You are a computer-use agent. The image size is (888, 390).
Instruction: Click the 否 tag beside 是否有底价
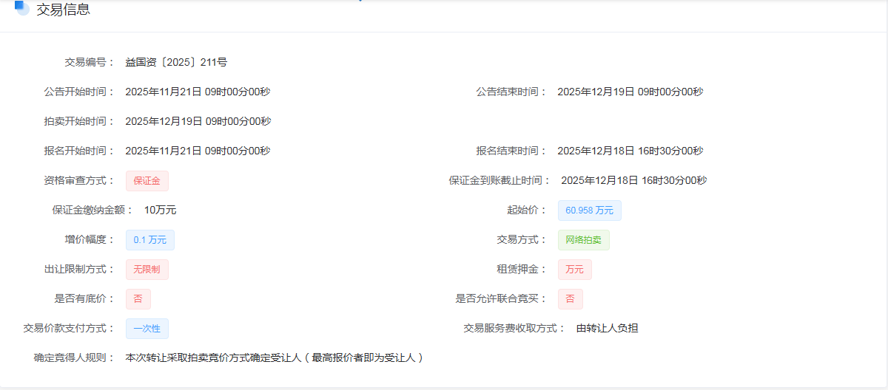138,299
